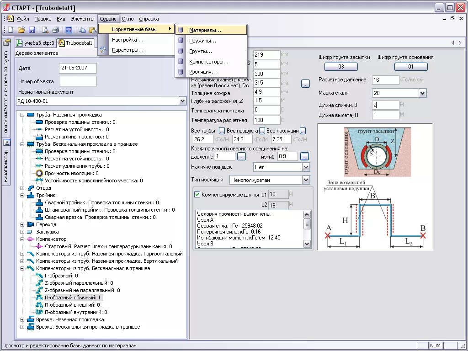The width and height of the screenshot is (468, 351).
Task: Click the Open file folder icon
Action: 21,30
